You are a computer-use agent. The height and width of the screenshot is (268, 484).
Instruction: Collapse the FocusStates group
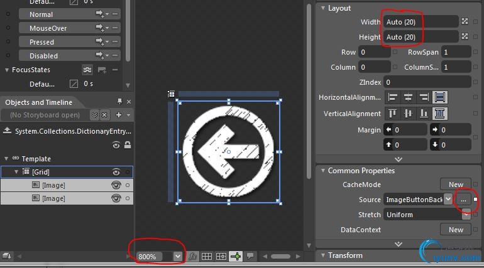click(x=7, y=70)
